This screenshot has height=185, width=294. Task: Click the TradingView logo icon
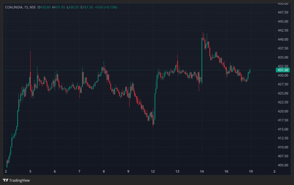[x=5, y=180]
